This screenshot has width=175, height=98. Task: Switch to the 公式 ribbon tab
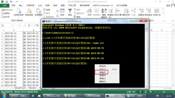(x=40, y=5)
